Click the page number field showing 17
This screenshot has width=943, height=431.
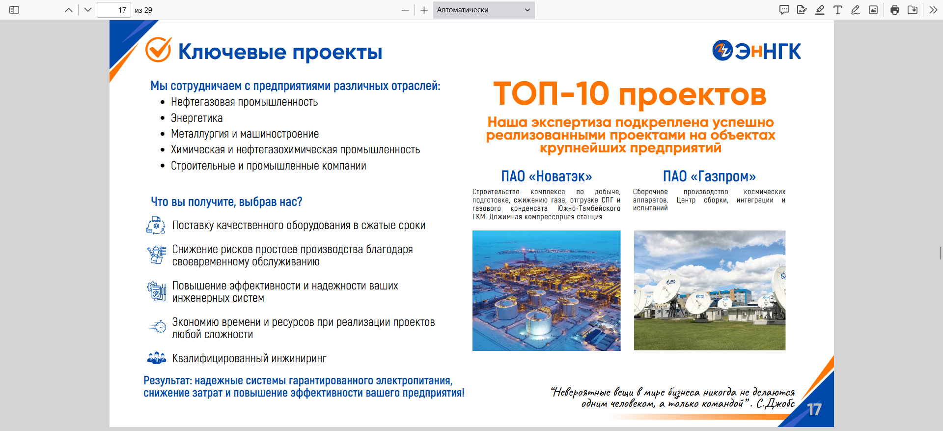pyautogui.click(x=114, y=10)
